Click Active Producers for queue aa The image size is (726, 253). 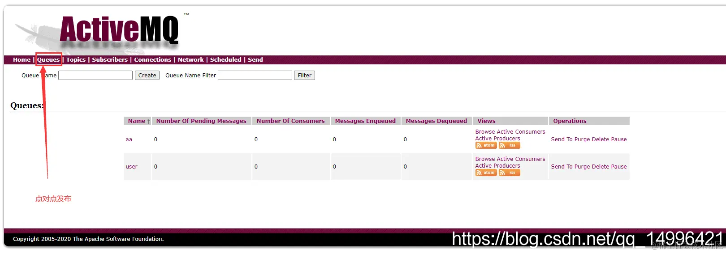497,139
